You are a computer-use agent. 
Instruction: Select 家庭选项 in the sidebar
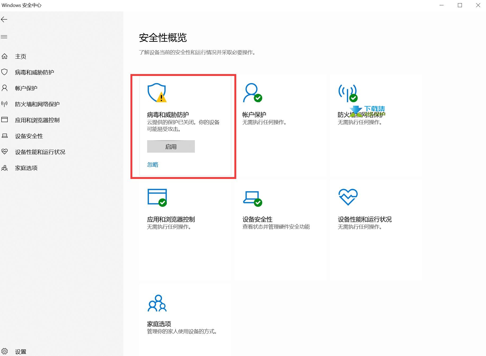[26, 168]
